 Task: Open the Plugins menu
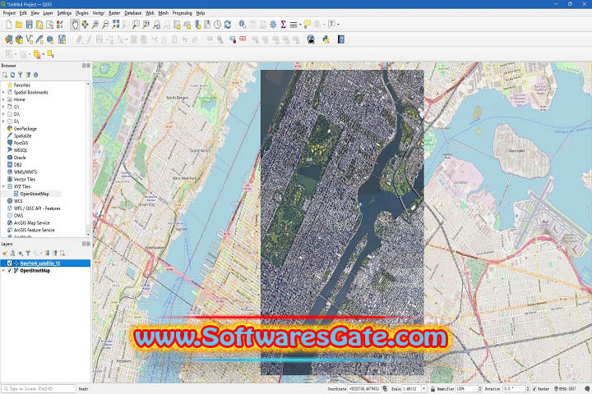(x=82, y=13)
